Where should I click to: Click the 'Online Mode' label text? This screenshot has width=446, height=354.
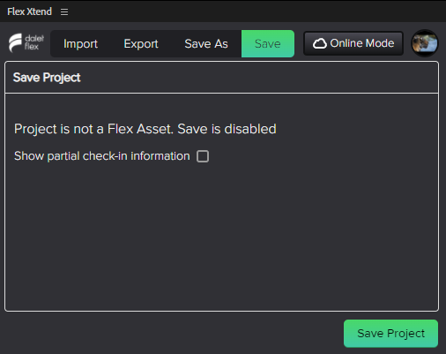[362, 43]
